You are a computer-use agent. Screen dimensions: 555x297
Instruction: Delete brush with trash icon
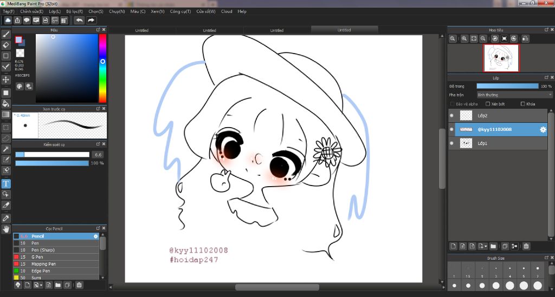[79, 285]
